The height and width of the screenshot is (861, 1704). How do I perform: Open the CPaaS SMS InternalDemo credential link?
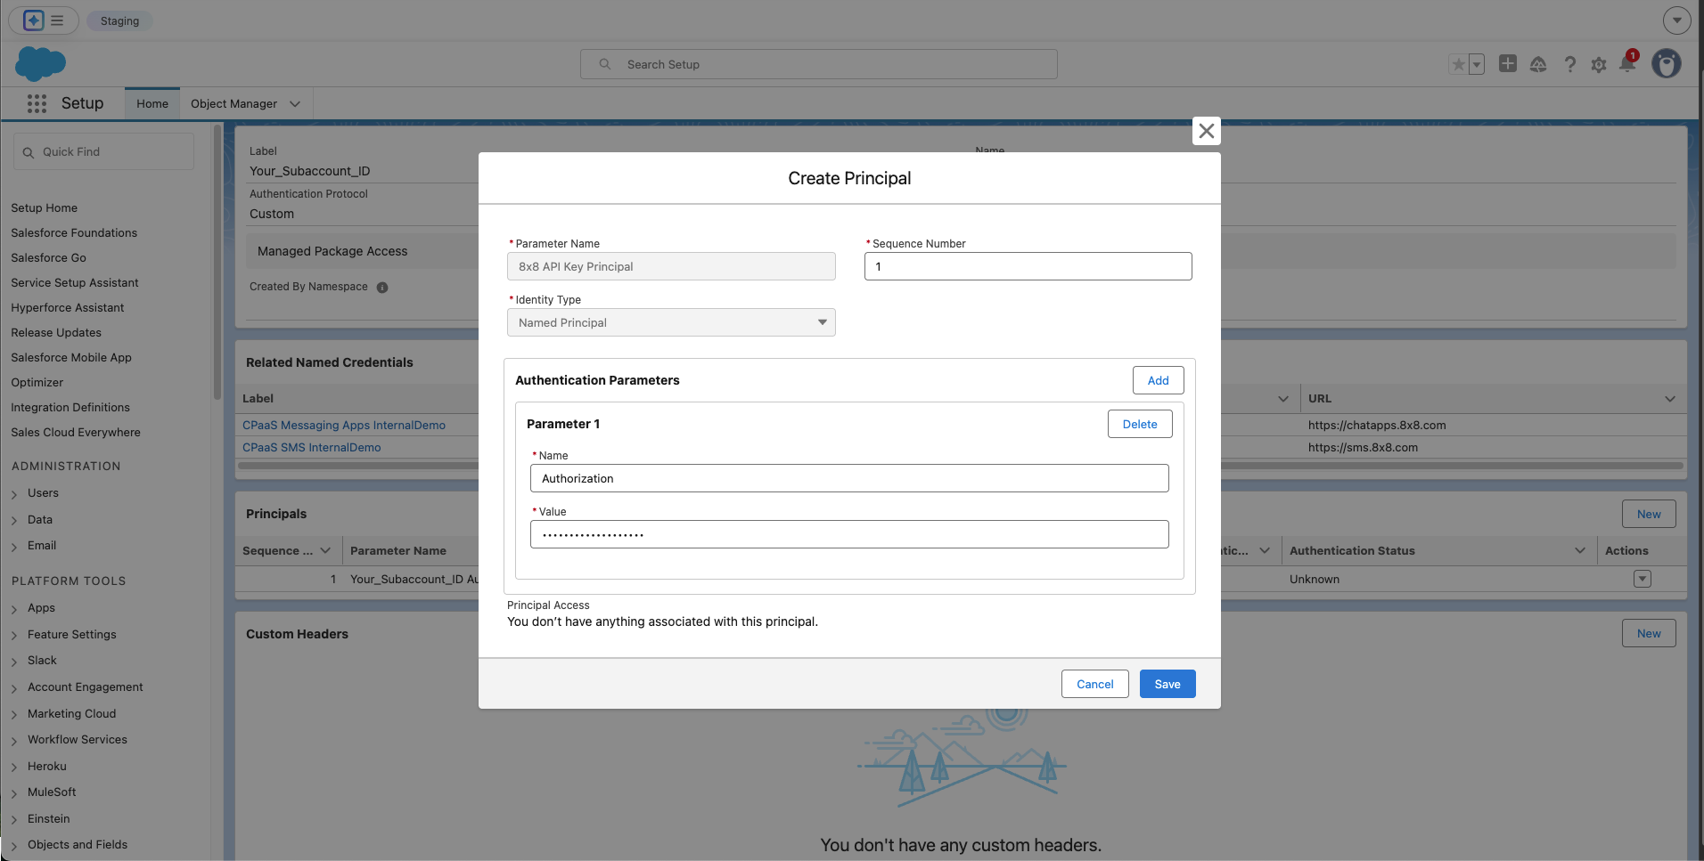tap(310, 447)
